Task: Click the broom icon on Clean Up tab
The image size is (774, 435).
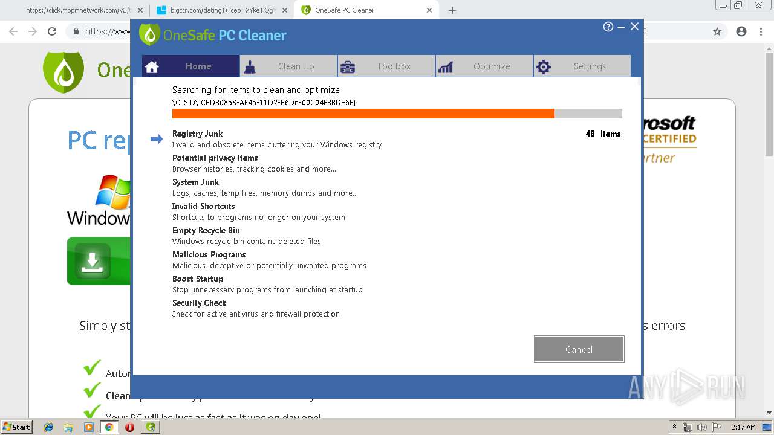Action: coord(249,67)
